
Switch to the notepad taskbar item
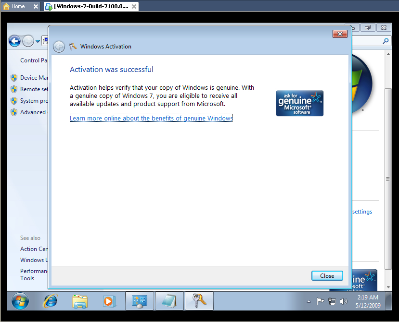[169, 301]
